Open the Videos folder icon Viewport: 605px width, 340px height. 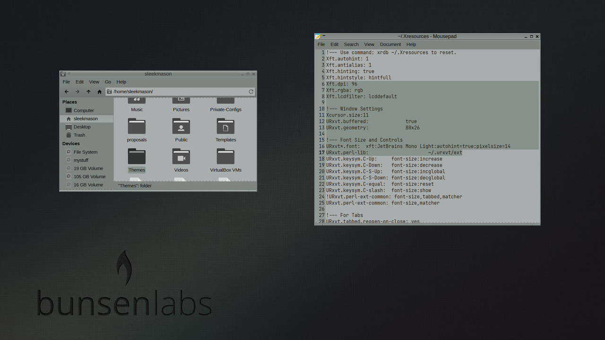[x=181, y=157]
